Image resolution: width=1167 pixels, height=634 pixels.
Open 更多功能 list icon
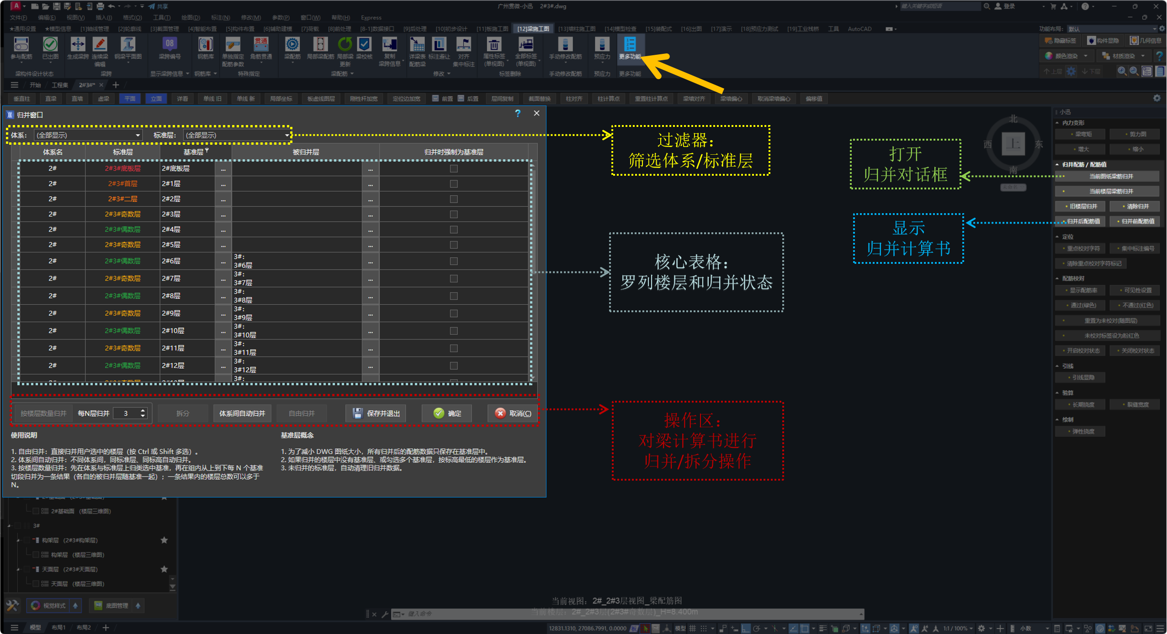(630, 45)
